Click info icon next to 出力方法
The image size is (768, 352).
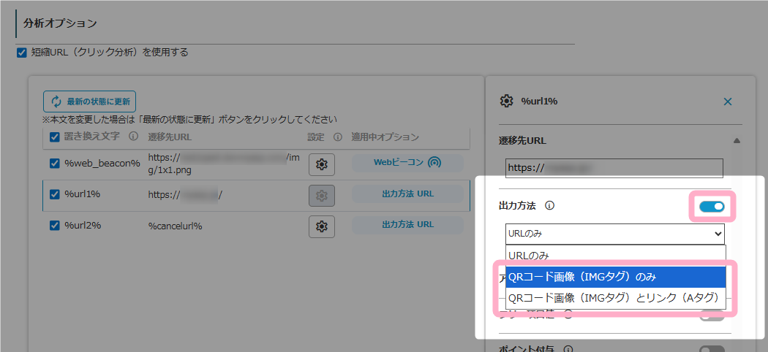click(x=550, y=207)
